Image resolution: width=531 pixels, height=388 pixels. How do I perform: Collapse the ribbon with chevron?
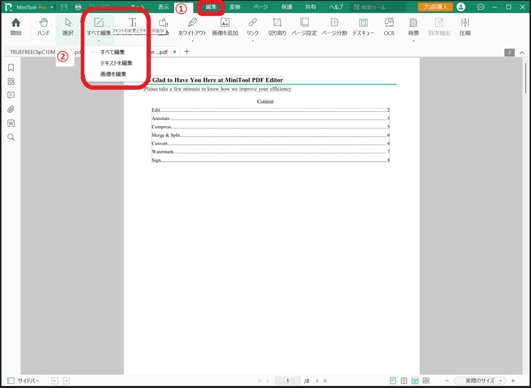click(x=522, y=53)
